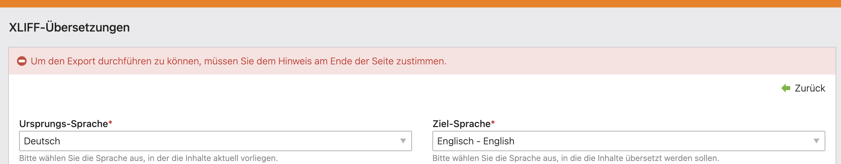This screenshot has width=841, height=164.
Task: Expand the arrow of the Englisch select box
Action: (816, 141)
